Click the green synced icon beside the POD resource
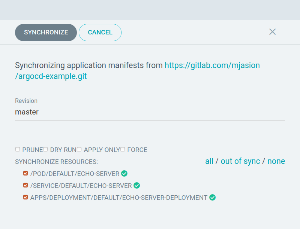The width and height of the screenshot is (300, 229). click(124, 173)
